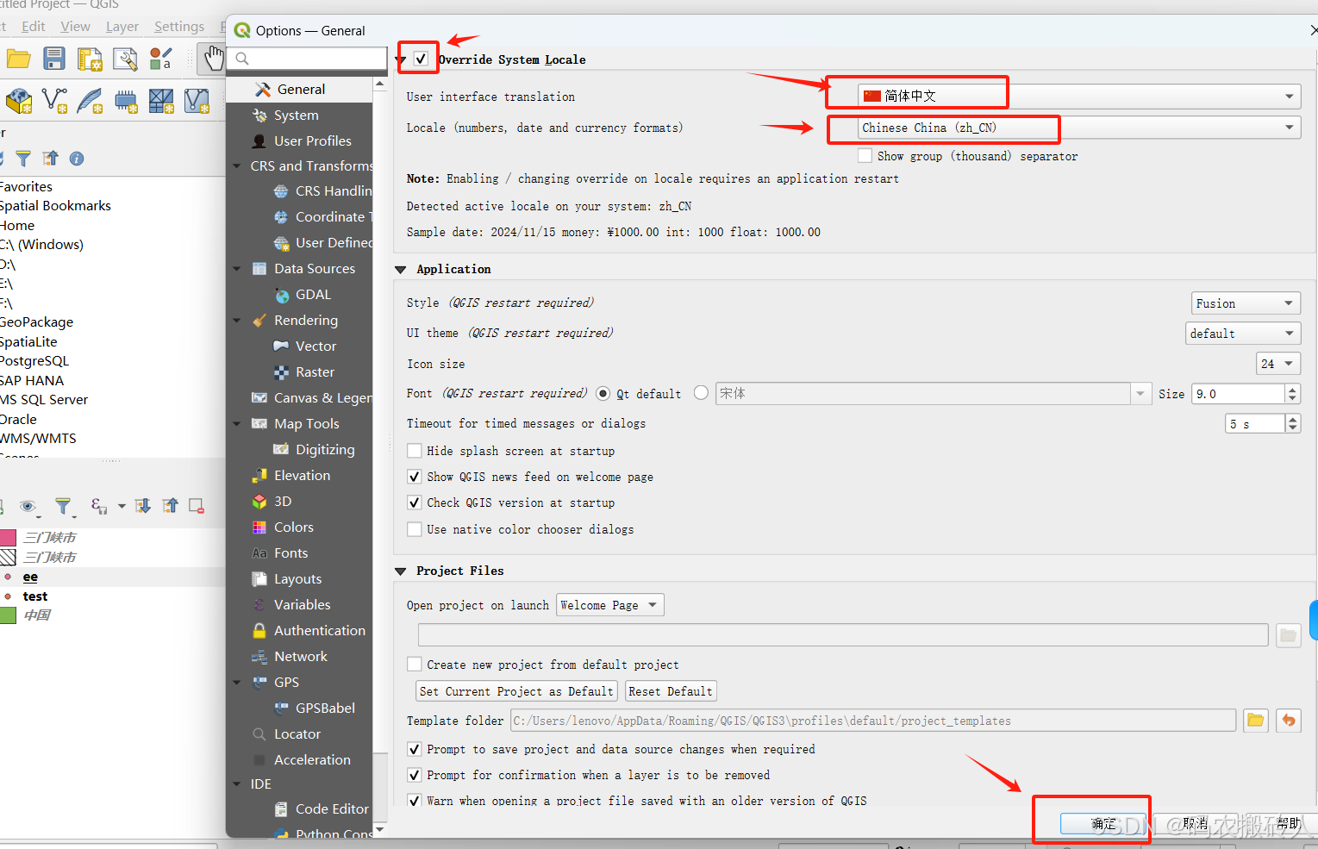The width and height of the screenshot is (1318, 849).
Task: Collapse the Project Files section
Action: pos(401,571)
